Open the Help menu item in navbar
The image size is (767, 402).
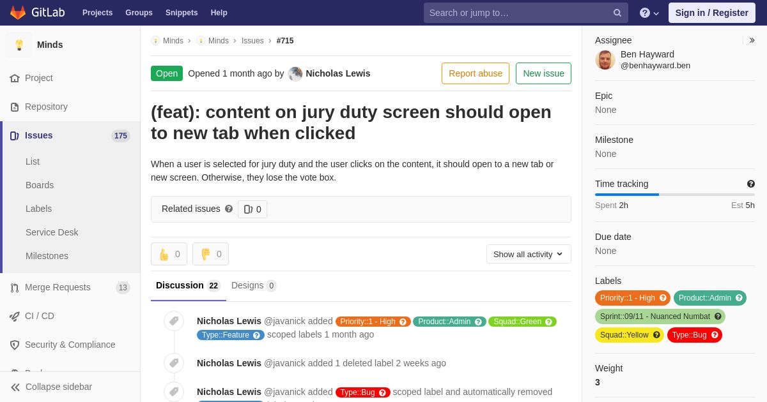[219, 13]
